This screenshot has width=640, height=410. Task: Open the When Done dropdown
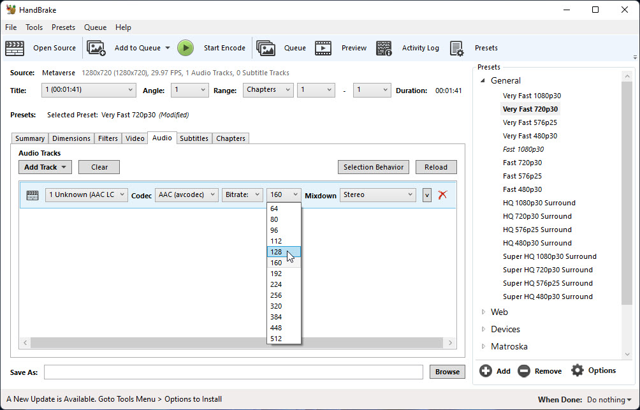[609, 400]
